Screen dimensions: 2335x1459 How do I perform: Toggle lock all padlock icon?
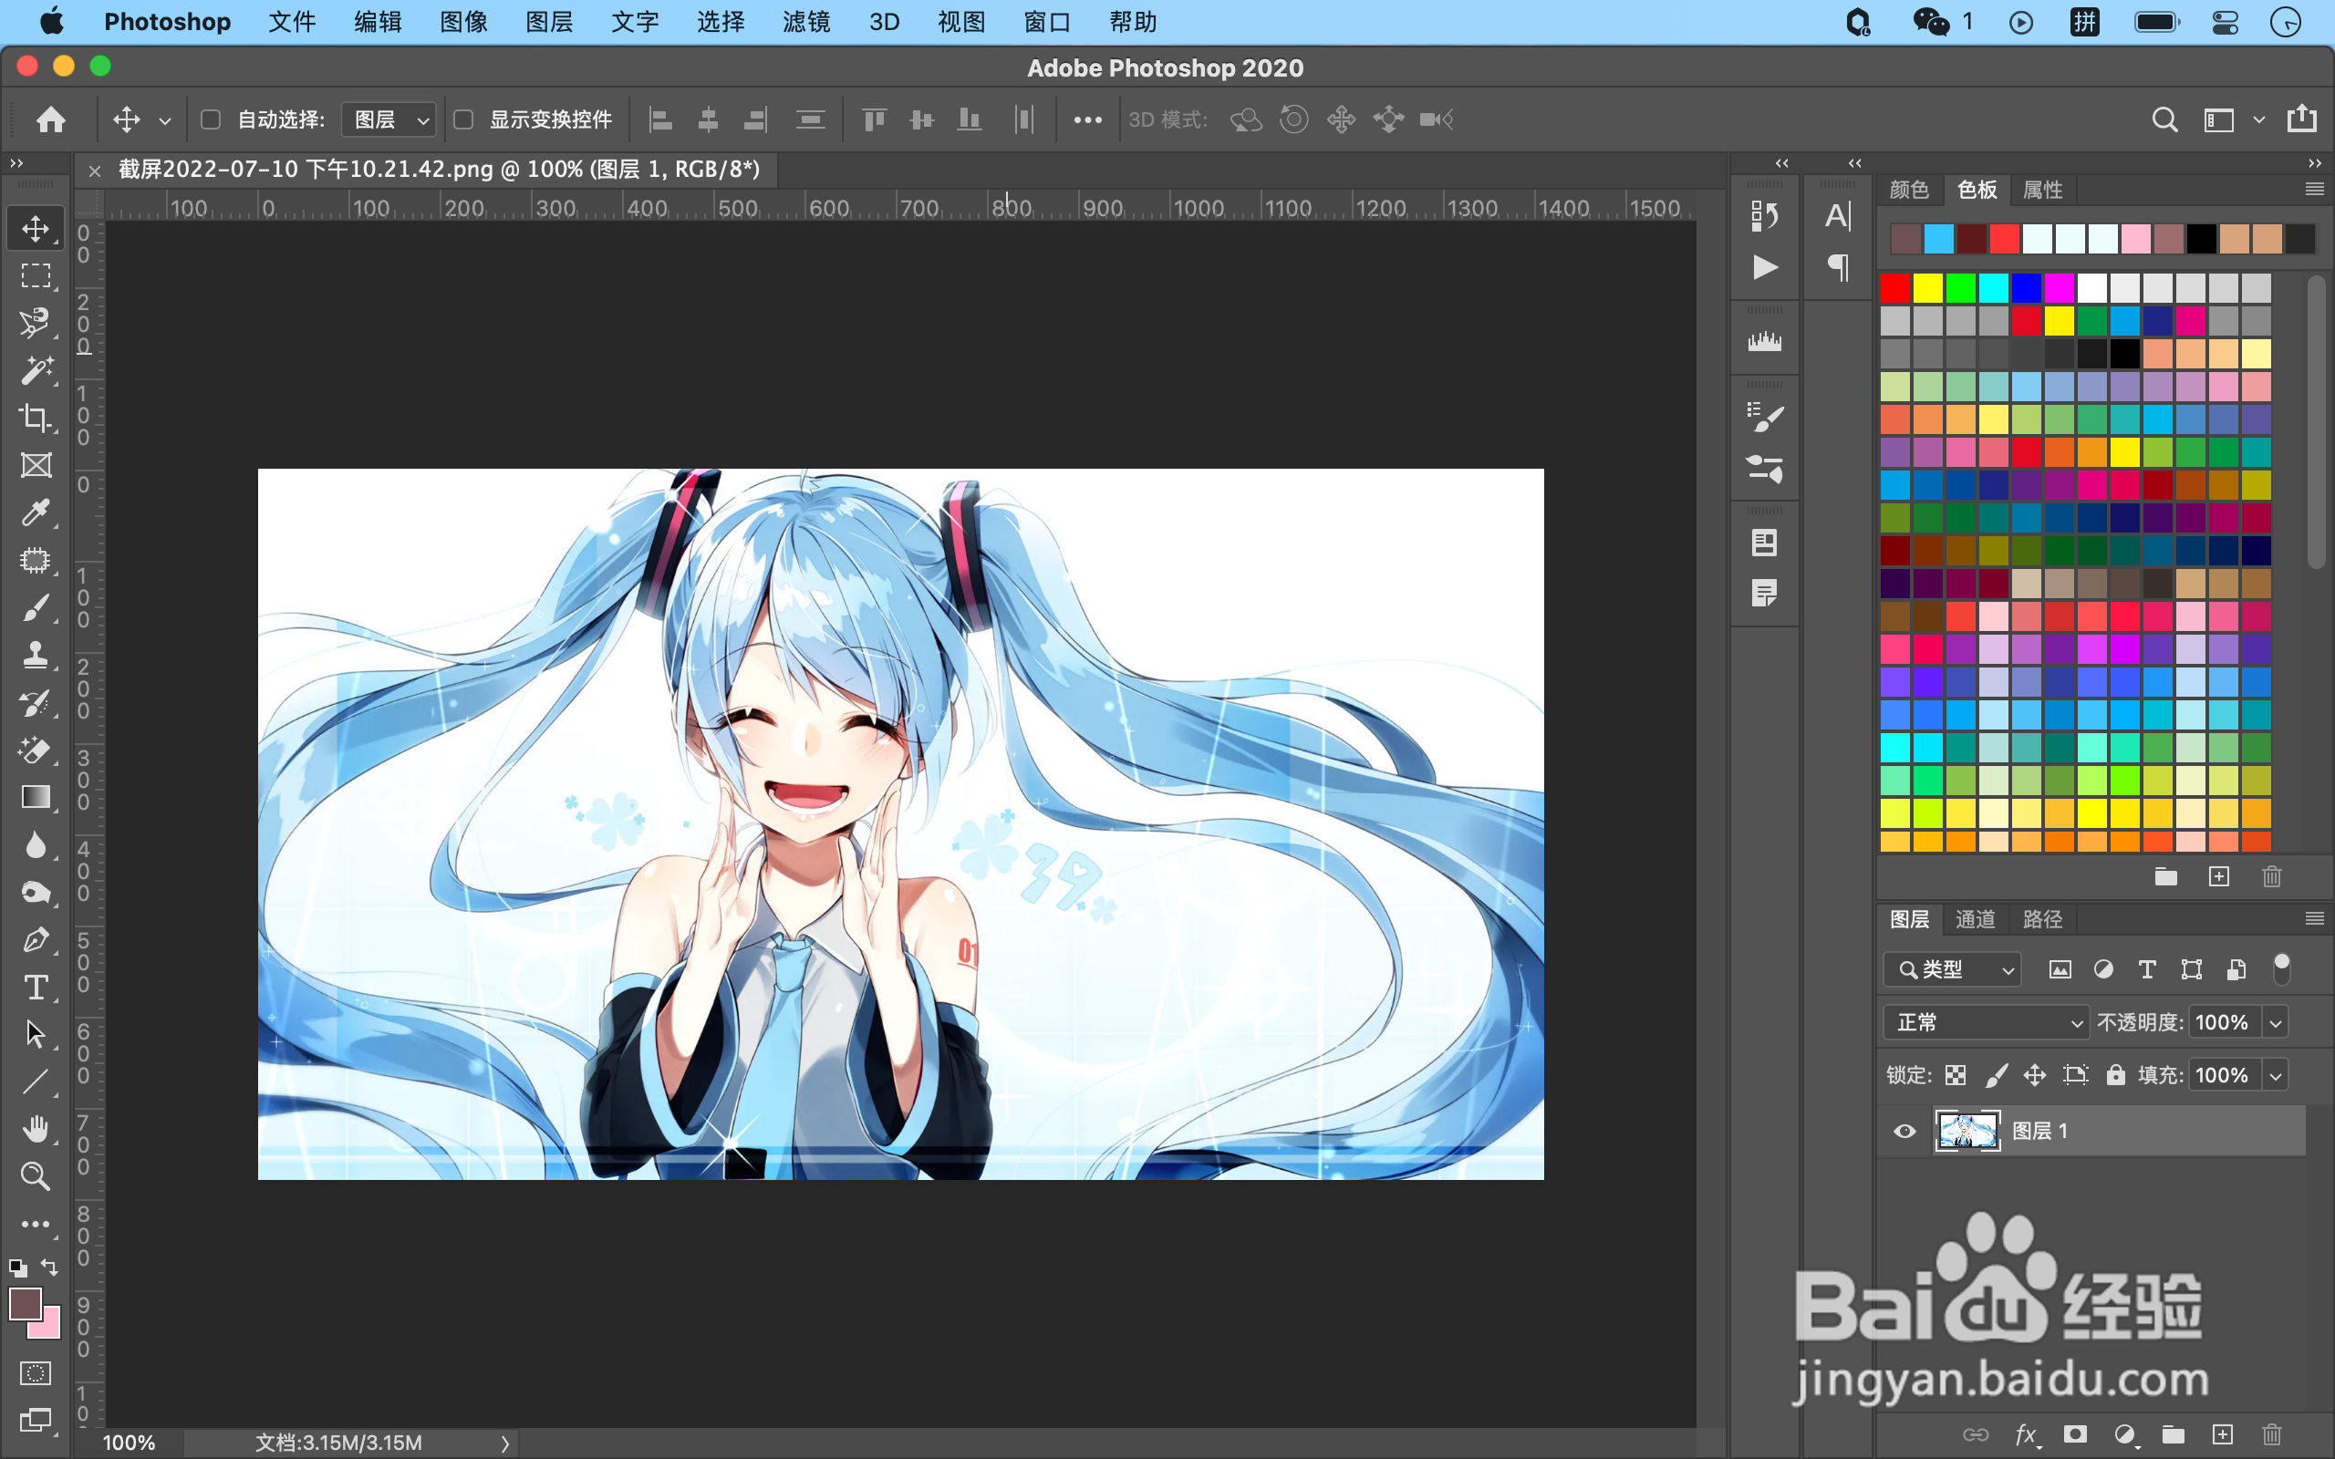click(x=2115, y=1075)
